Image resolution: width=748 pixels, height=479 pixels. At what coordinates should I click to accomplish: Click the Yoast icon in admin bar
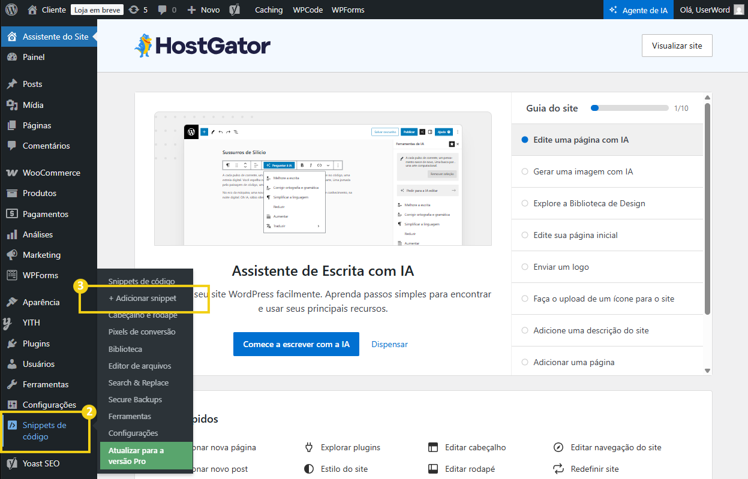coord(236,10)
